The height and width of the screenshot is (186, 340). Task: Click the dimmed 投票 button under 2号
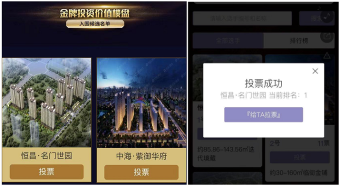click(x=300, y=157)
